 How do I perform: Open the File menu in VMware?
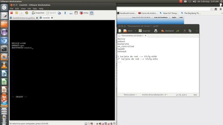point(11,9)
